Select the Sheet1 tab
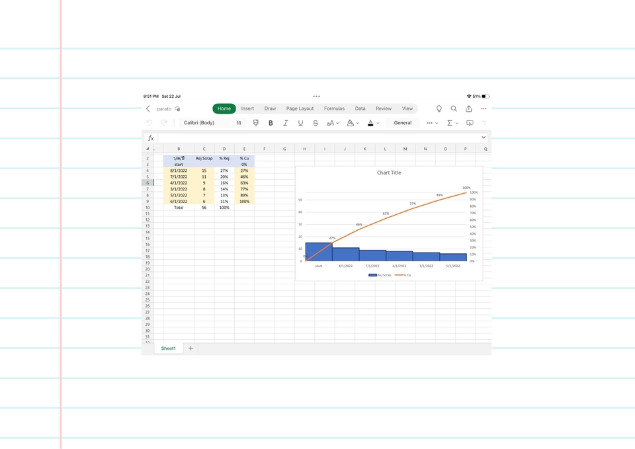 tap(169, 348)
